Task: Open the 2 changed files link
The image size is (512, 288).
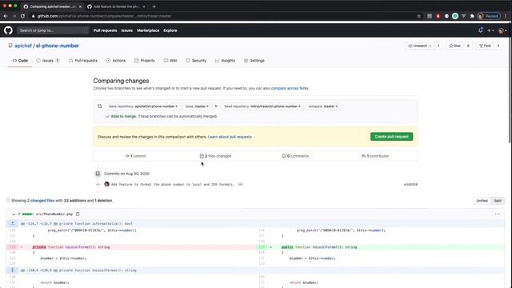Action: coord(41,201)
